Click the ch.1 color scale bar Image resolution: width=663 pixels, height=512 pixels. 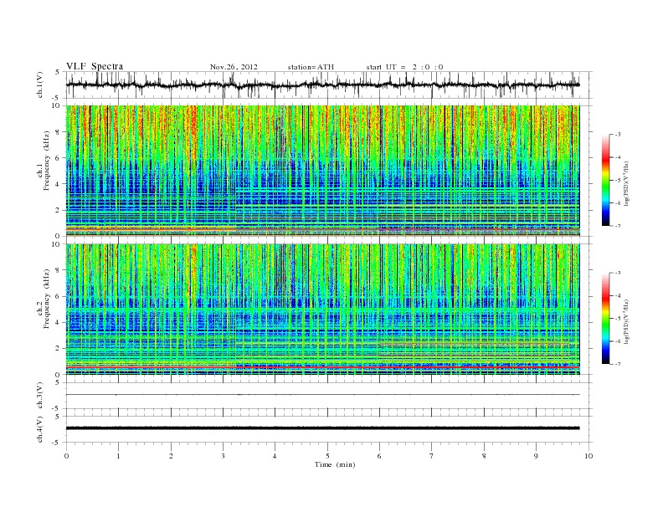[x=606, y=180]
